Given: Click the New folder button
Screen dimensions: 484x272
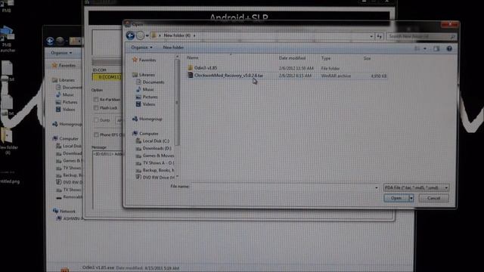Looking at the screenshot, I should coord(173,48).
